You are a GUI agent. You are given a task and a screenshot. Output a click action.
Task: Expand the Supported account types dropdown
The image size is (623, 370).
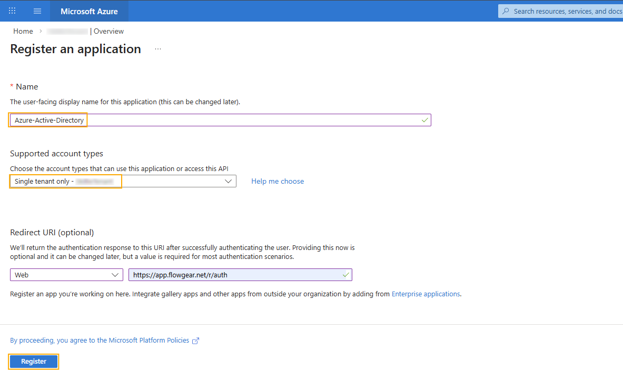click(228, 181)
